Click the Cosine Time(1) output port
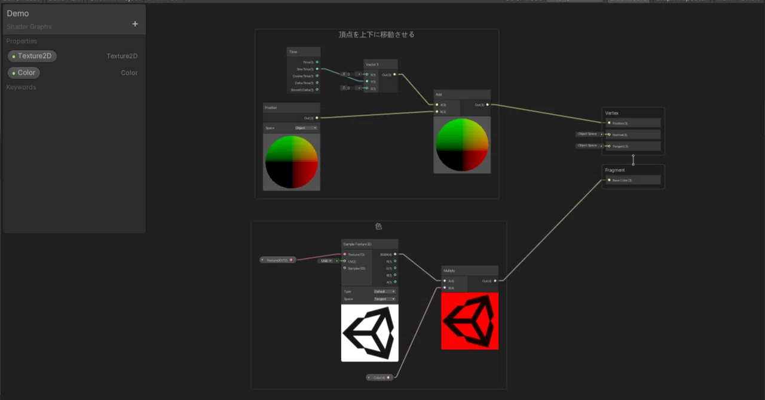Viewport: 765px width, 400px height. (317, 76)
